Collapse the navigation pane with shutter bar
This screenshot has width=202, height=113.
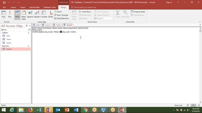(x=29, y=26)
